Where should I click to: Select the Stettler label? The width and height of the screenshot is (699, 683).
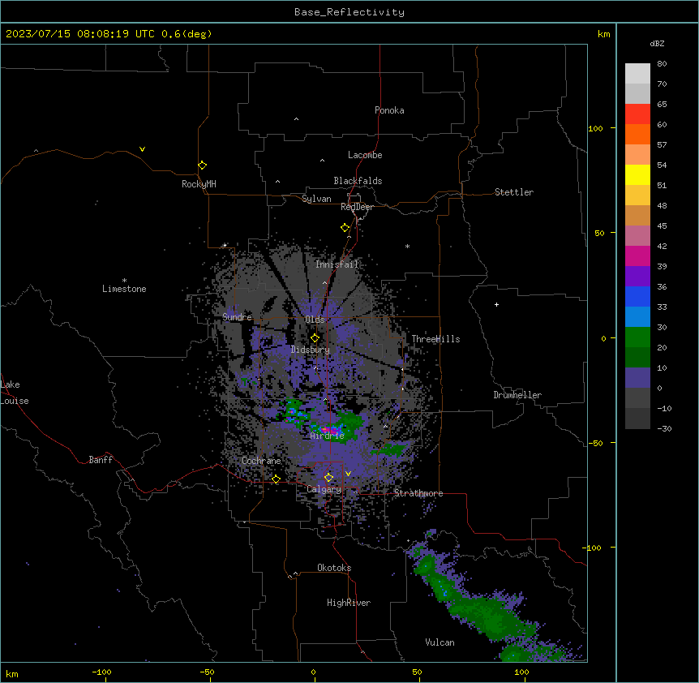pos(514,192)
